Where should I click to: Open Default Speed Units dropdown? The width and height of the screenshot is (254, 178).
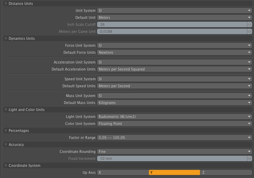(x=174, y=86)
